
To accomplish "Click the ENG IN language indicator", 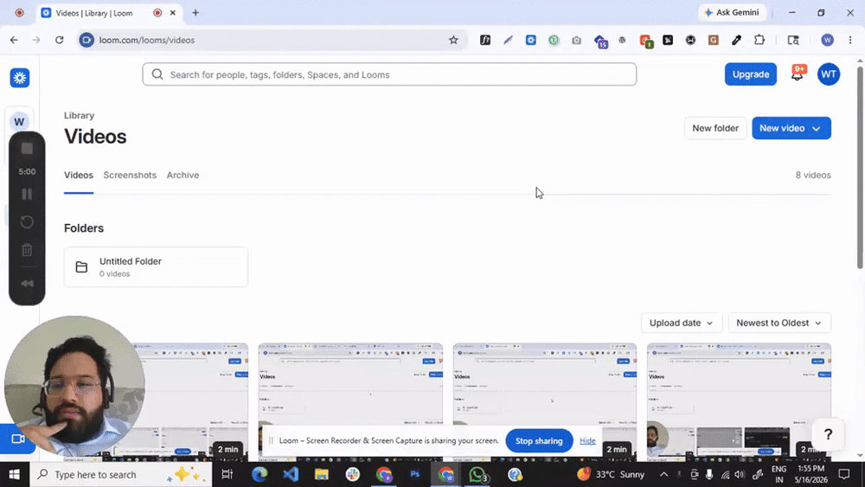I will tap(779, 474).
